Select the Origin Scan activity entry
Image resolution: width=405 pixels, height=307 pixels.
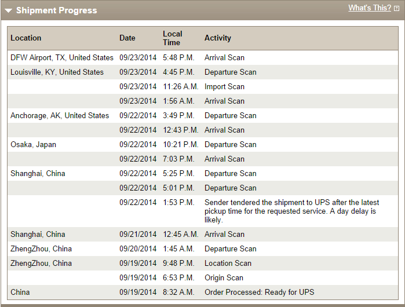224,277
